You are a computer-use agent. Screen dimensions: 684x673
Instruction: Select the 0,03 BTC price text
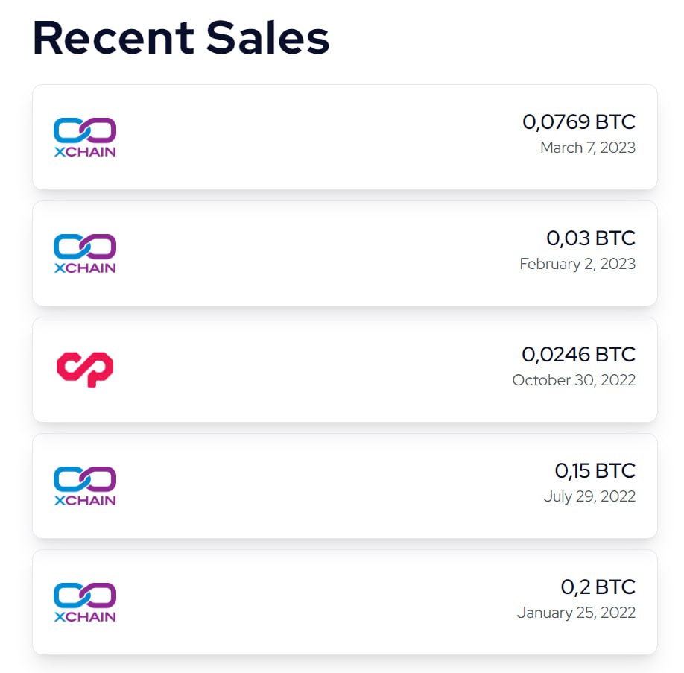tap(591, 238)
